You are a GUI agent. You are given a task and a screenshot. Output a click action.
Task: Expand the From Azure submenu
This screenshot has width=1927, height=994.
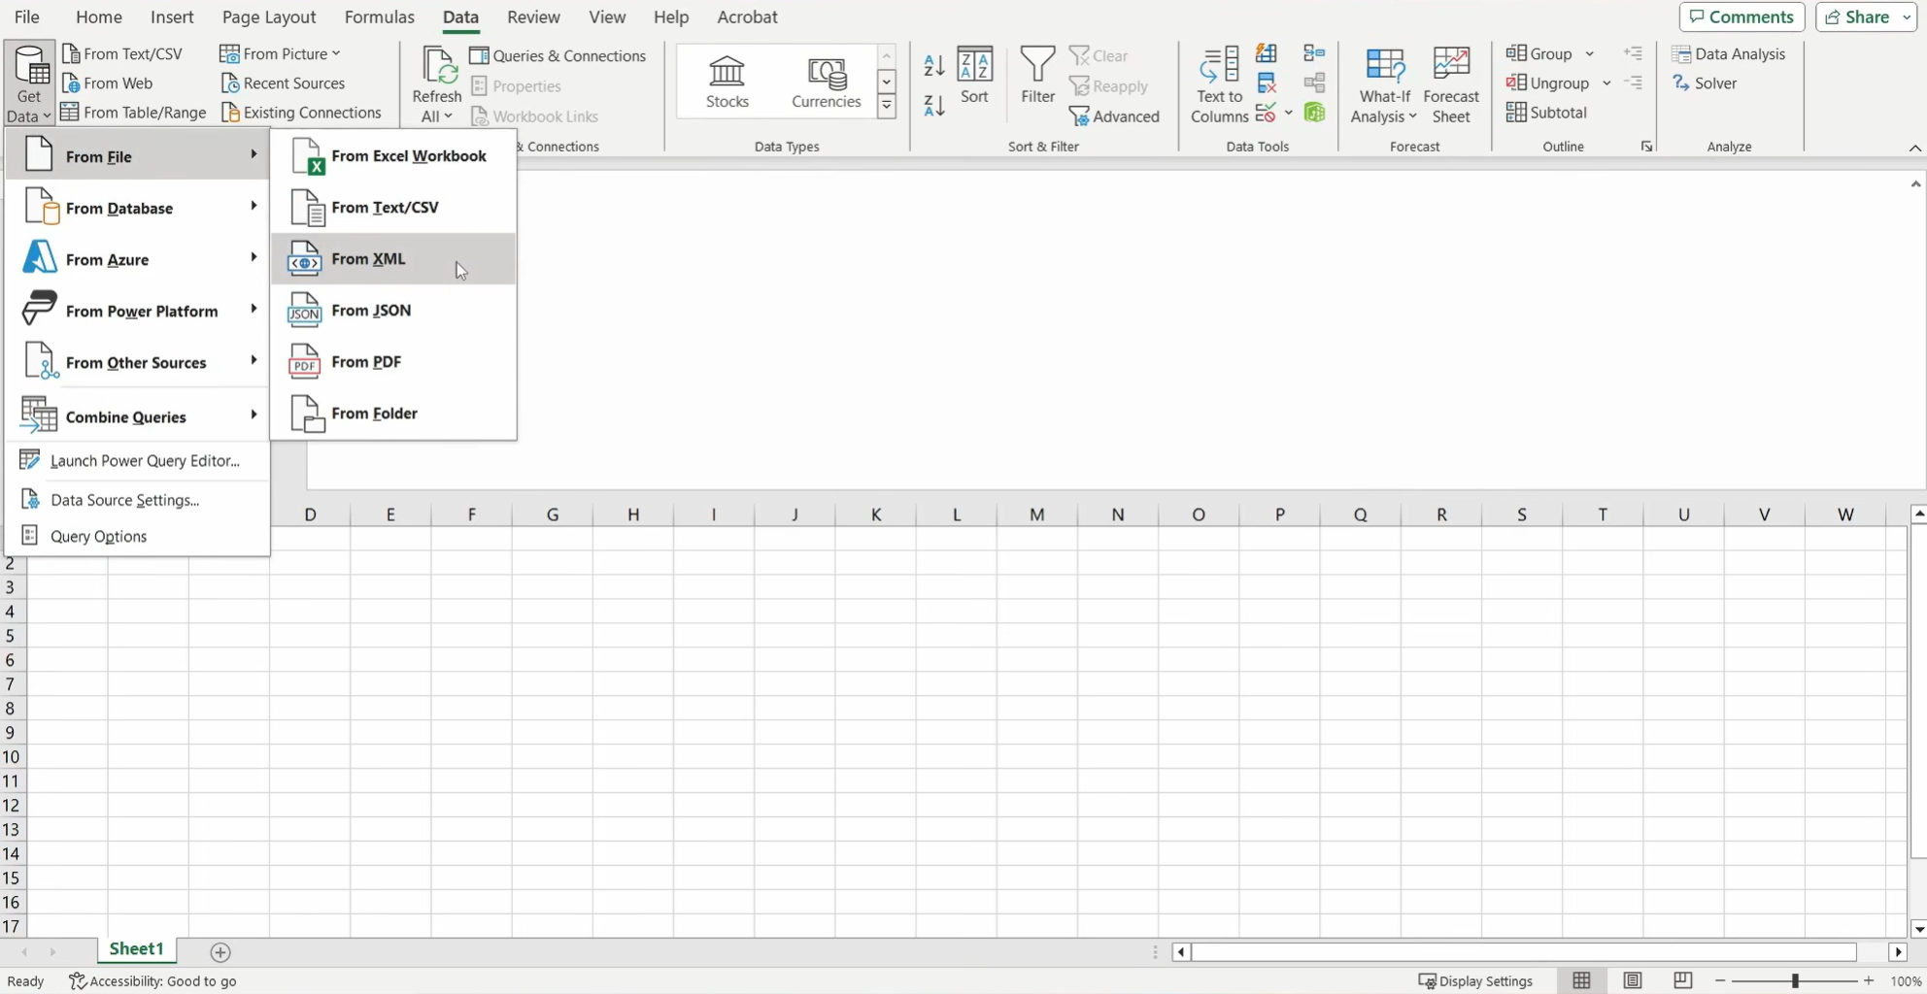click(138, 259)
